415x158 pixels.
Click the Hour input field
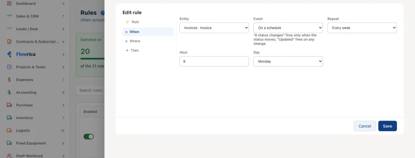(x=214, y=61)
